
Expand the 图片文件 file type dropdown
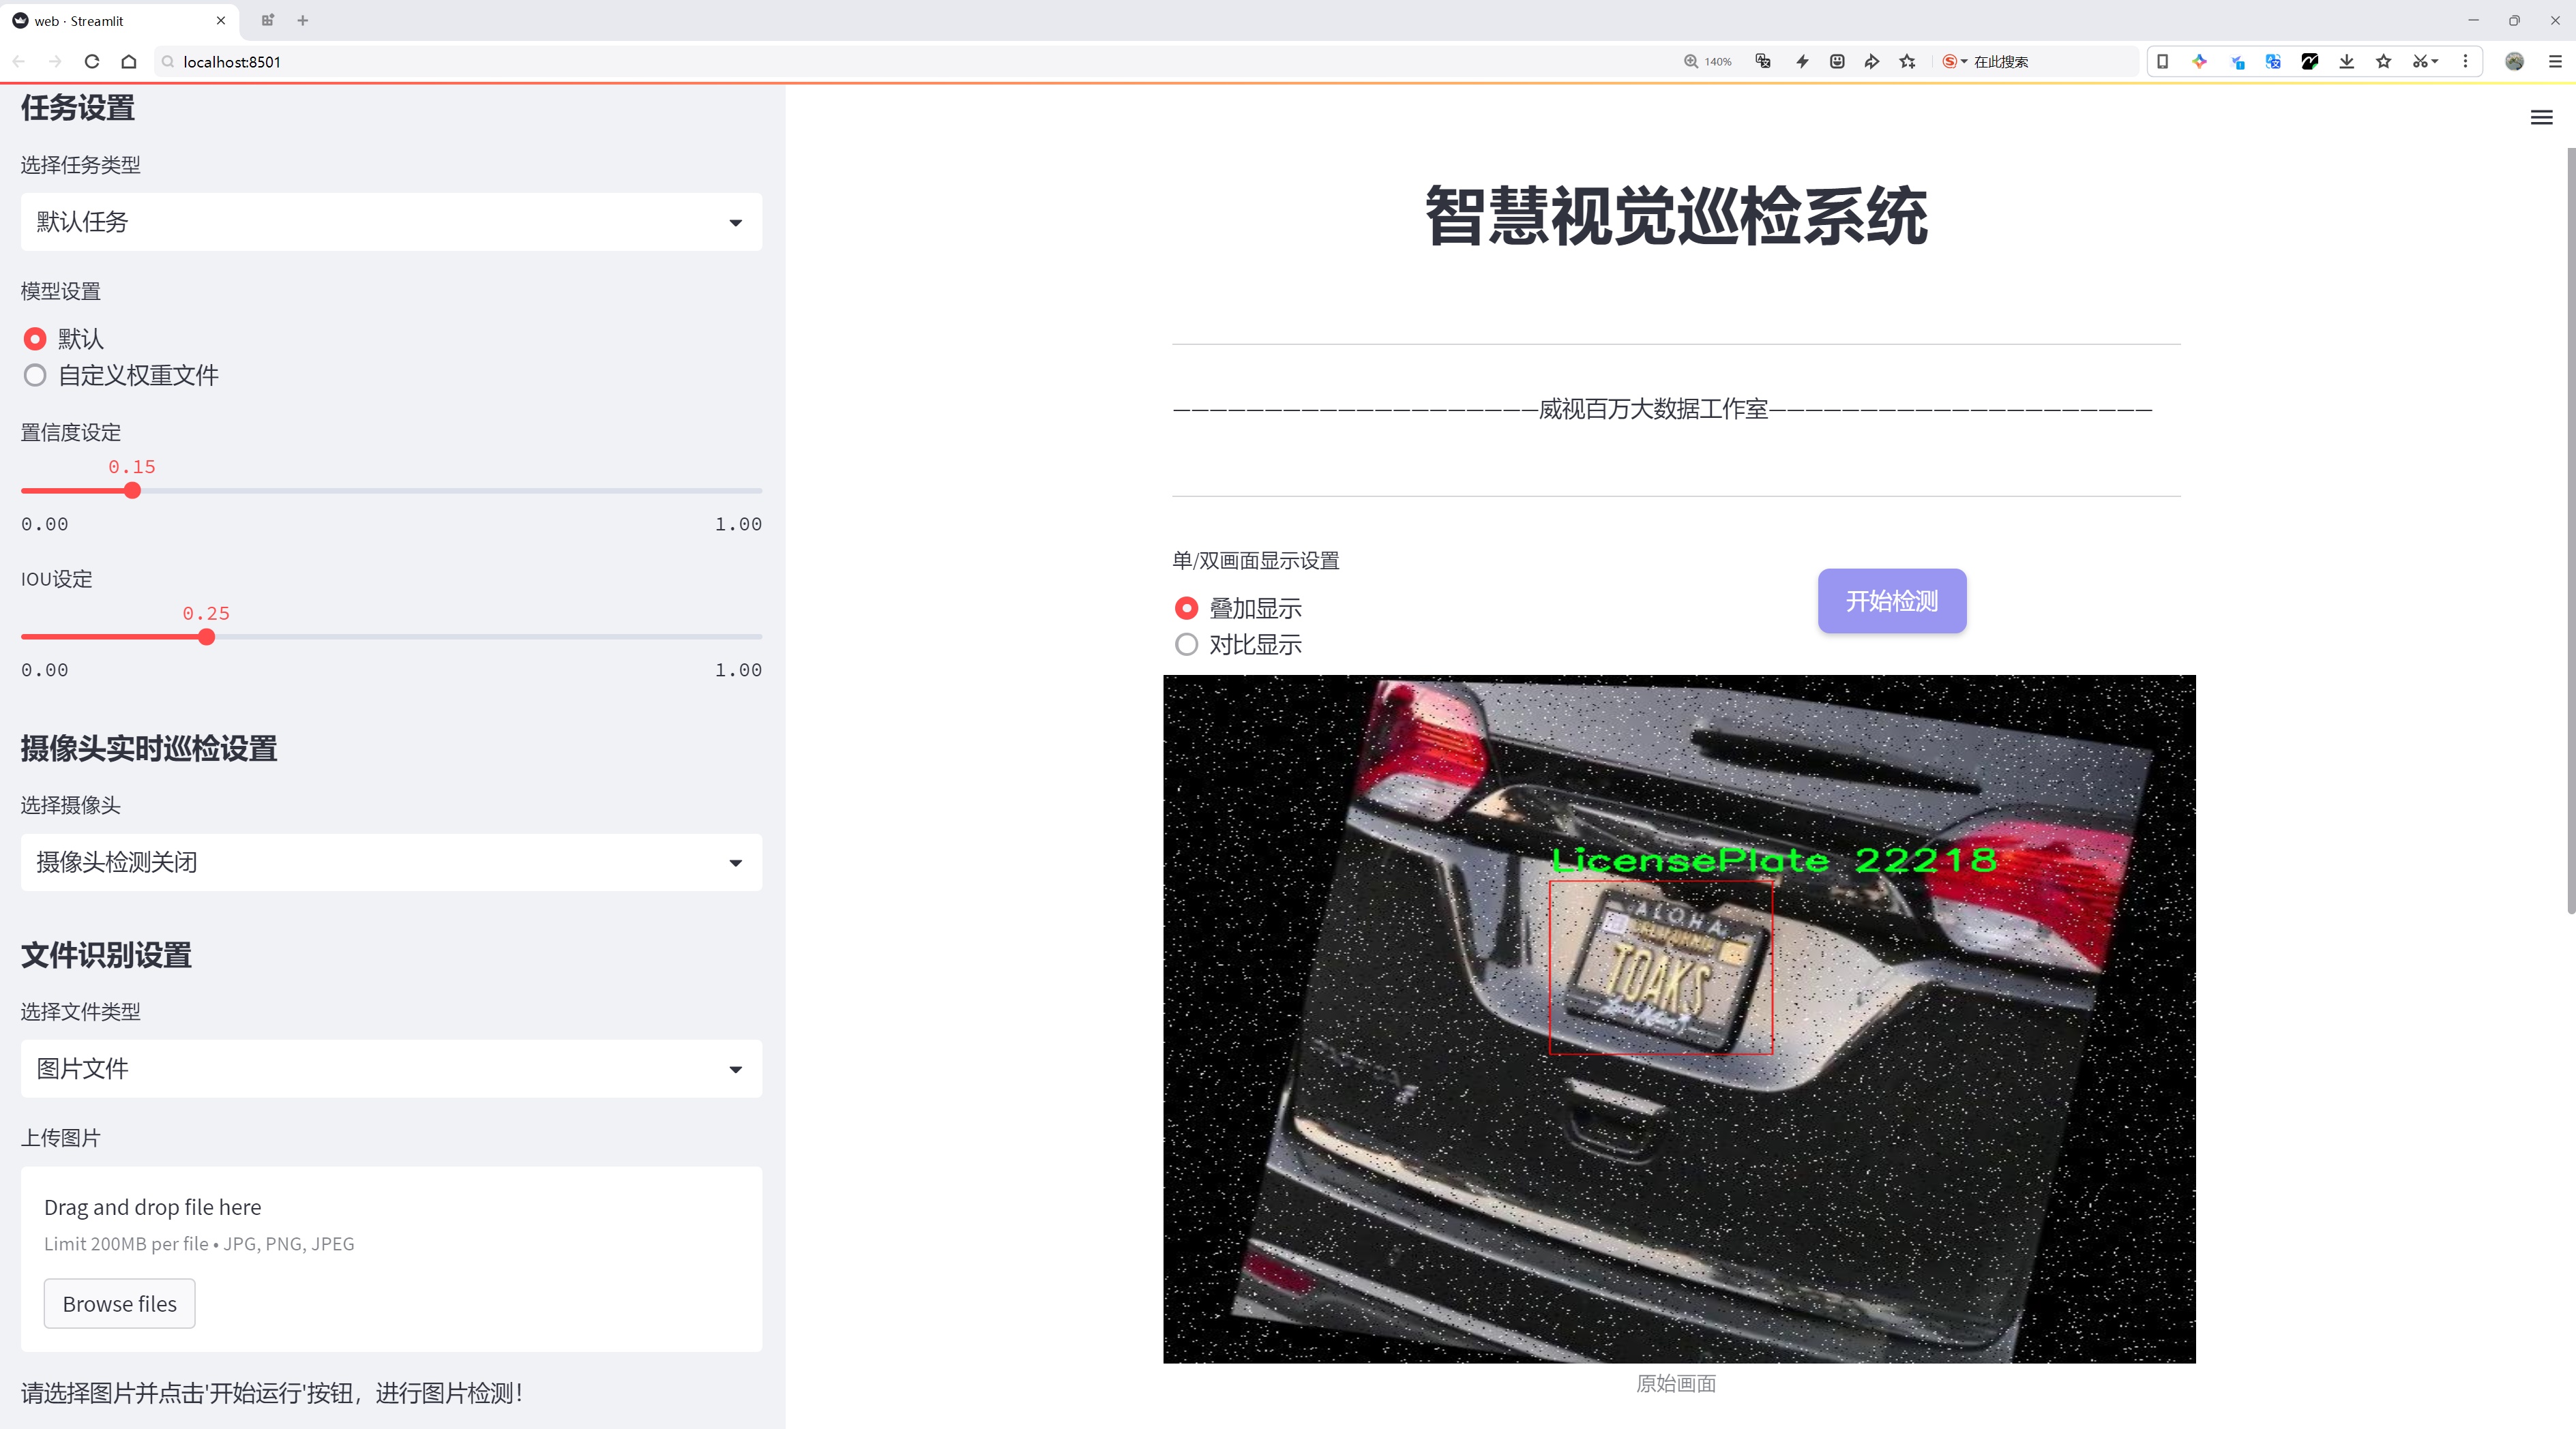pos(391,1069)
